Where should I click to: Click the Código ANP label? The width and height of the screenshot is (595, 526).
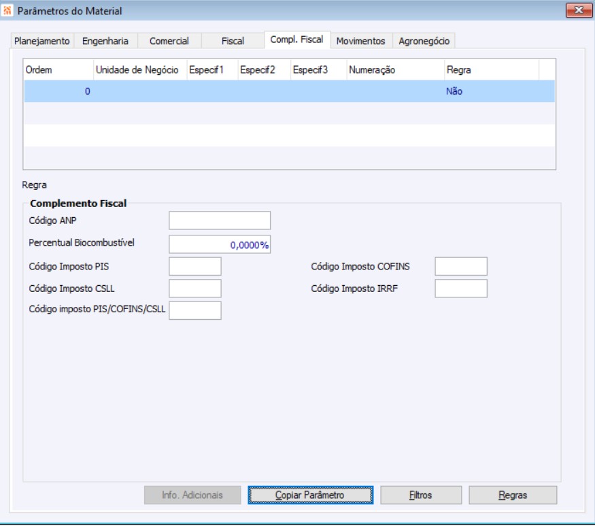tap(53, 220)
